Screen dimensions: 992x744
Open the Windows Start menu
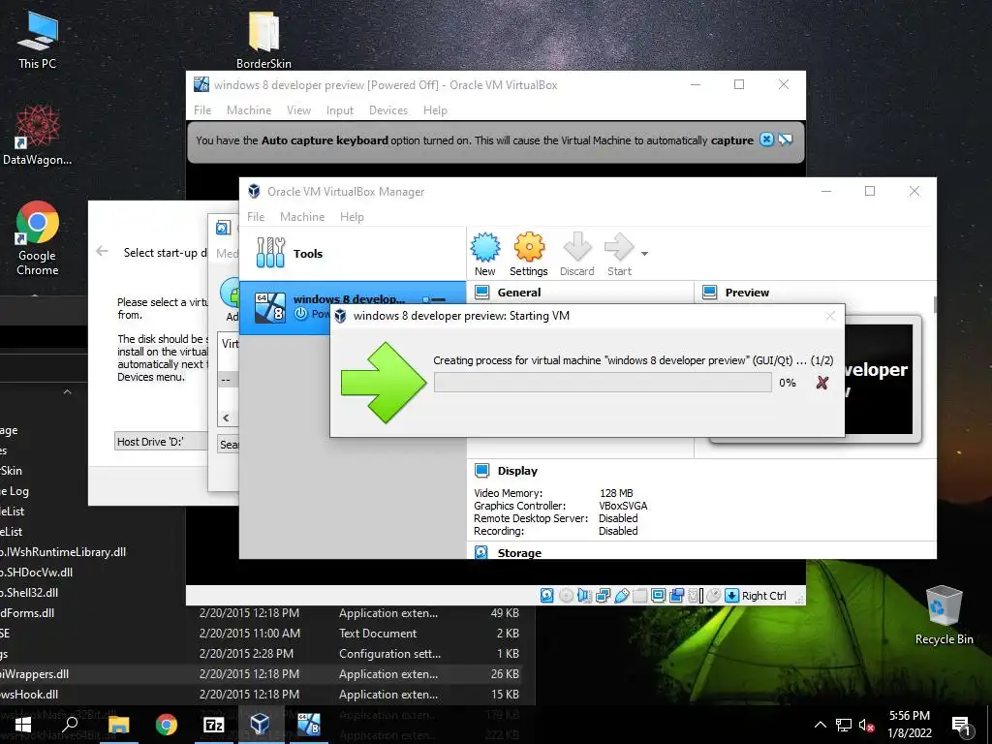click(23, 725)
